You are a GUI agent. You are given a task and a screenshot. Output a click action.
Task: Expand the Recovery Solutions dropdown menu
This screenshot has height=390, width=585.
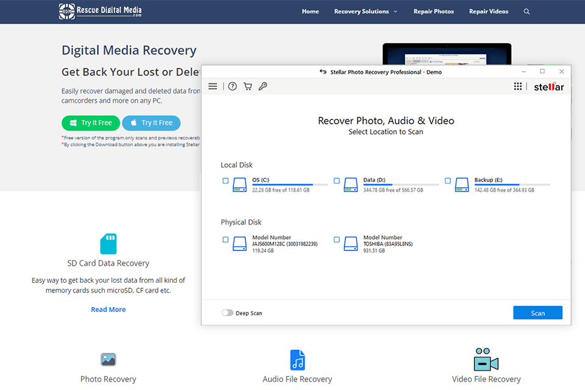(x=366, y=12)
